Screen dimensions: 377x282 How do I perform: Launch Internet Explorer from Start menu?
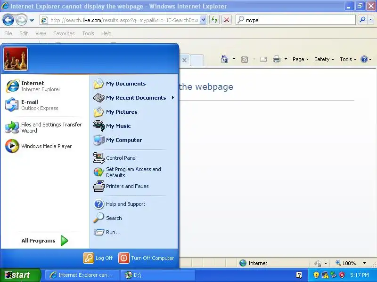(45, 86)
